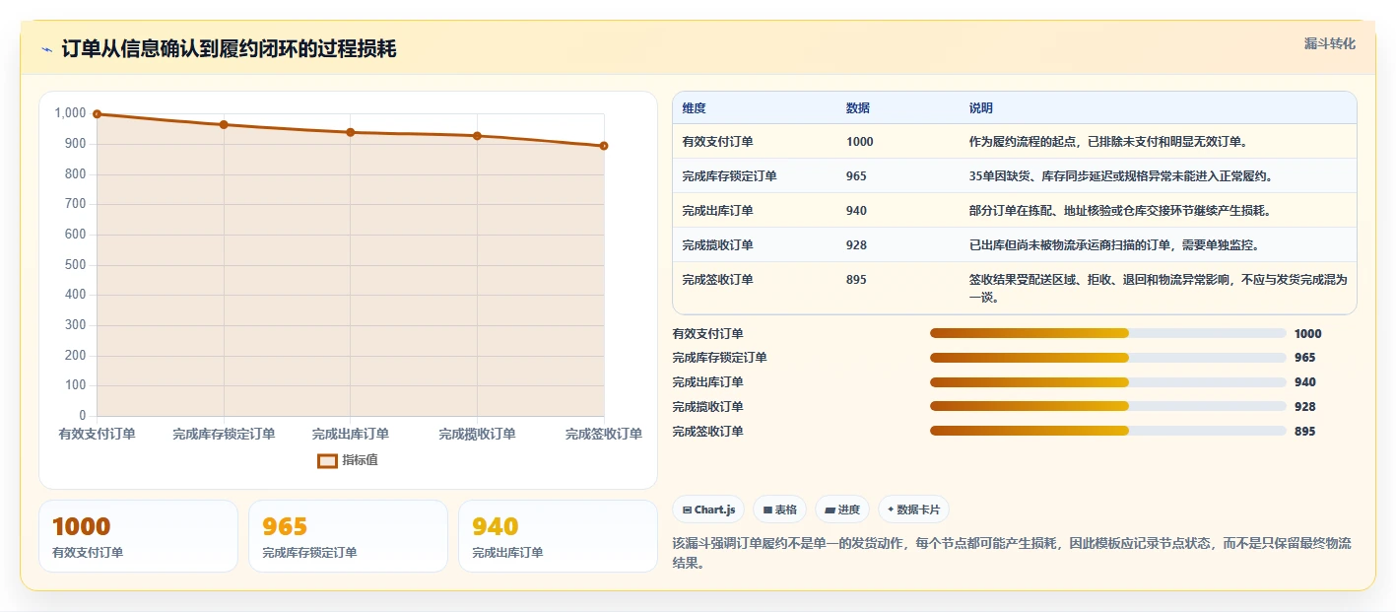1396x612 pixels.
Task: Click the 完成出库订单 progress bar
Action: click(1108, 382)
